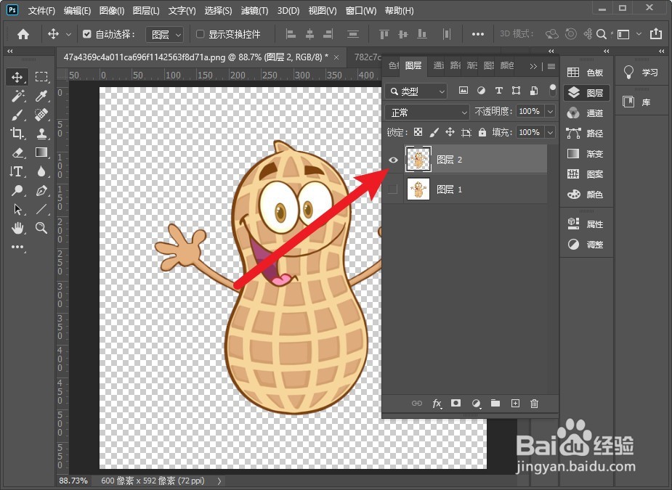Viewport: 672px width, 490px height.
Task: Open the workspace switcher dropdown arrow
Action: 639,34
